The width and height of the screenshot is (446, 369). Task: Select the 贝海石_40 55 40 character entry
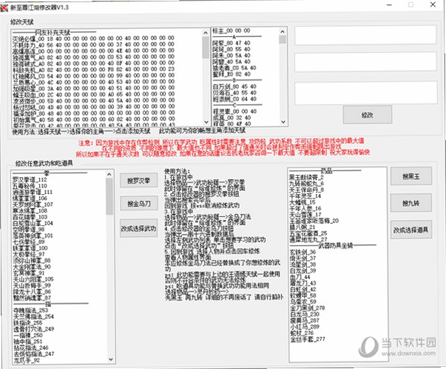pos(234,93)
